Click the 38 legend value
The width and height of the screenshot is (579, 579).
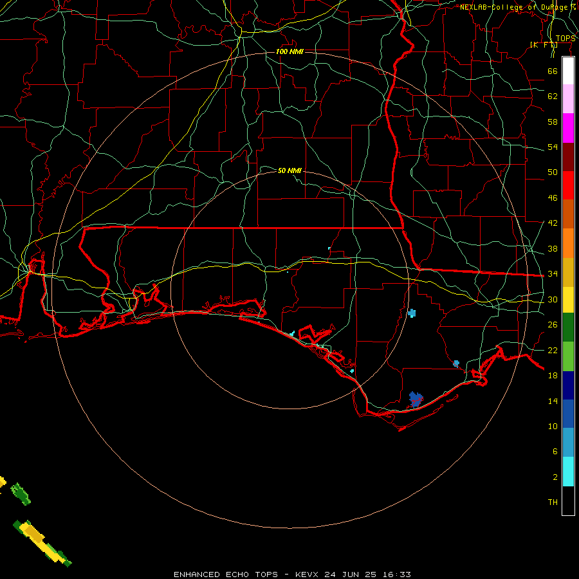(553, 248)
